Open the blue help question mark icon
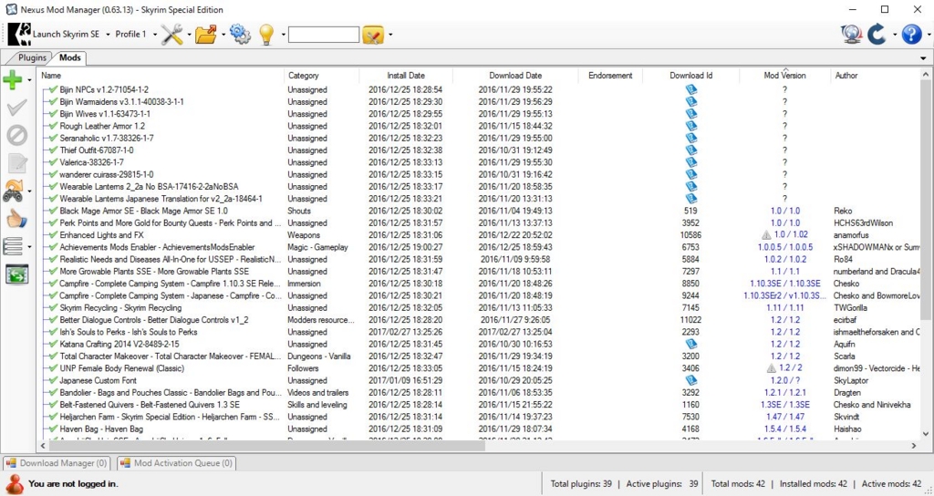The width and height of the screenshot is (934, 496). coord(911,34)
